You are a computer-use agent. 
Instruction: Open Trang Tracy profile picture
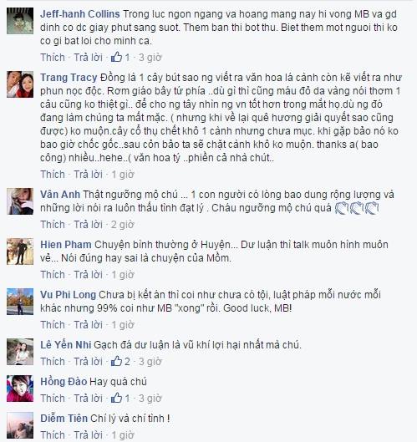[20, 84]
